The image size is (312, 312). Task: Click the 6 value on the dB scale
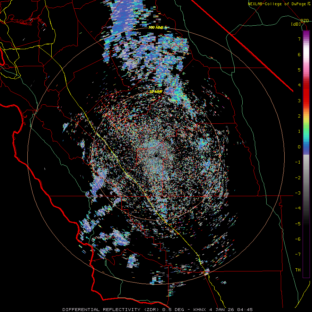coord(299,54)
